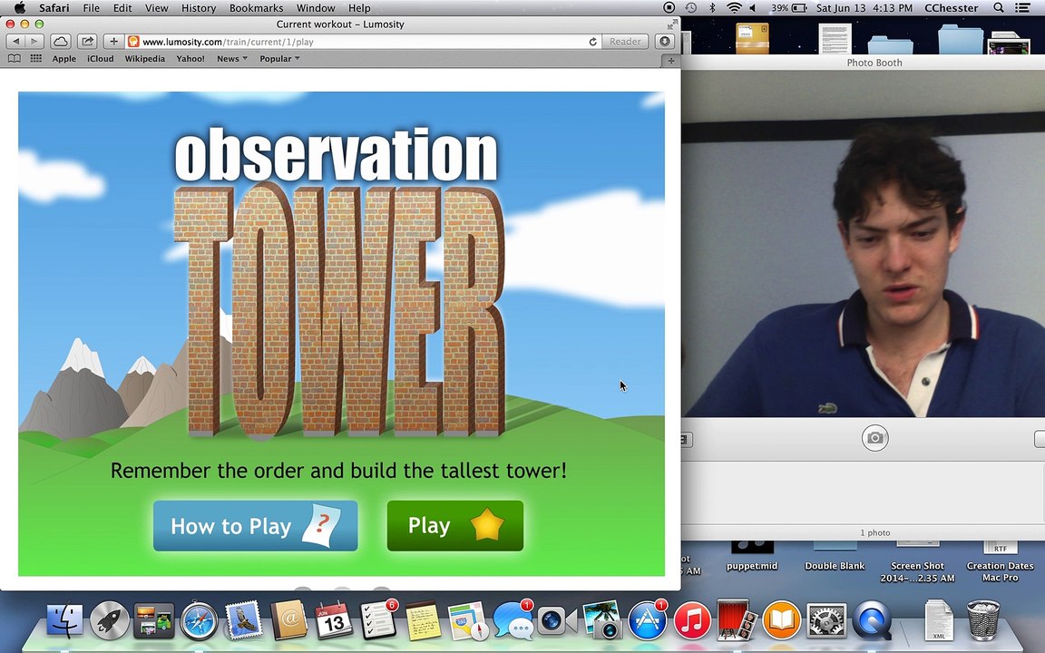Viewport: 1045px width, 653px height.
Task: Open Notes in the Dock
Action: pyautogui.click(x=423, y=620)
